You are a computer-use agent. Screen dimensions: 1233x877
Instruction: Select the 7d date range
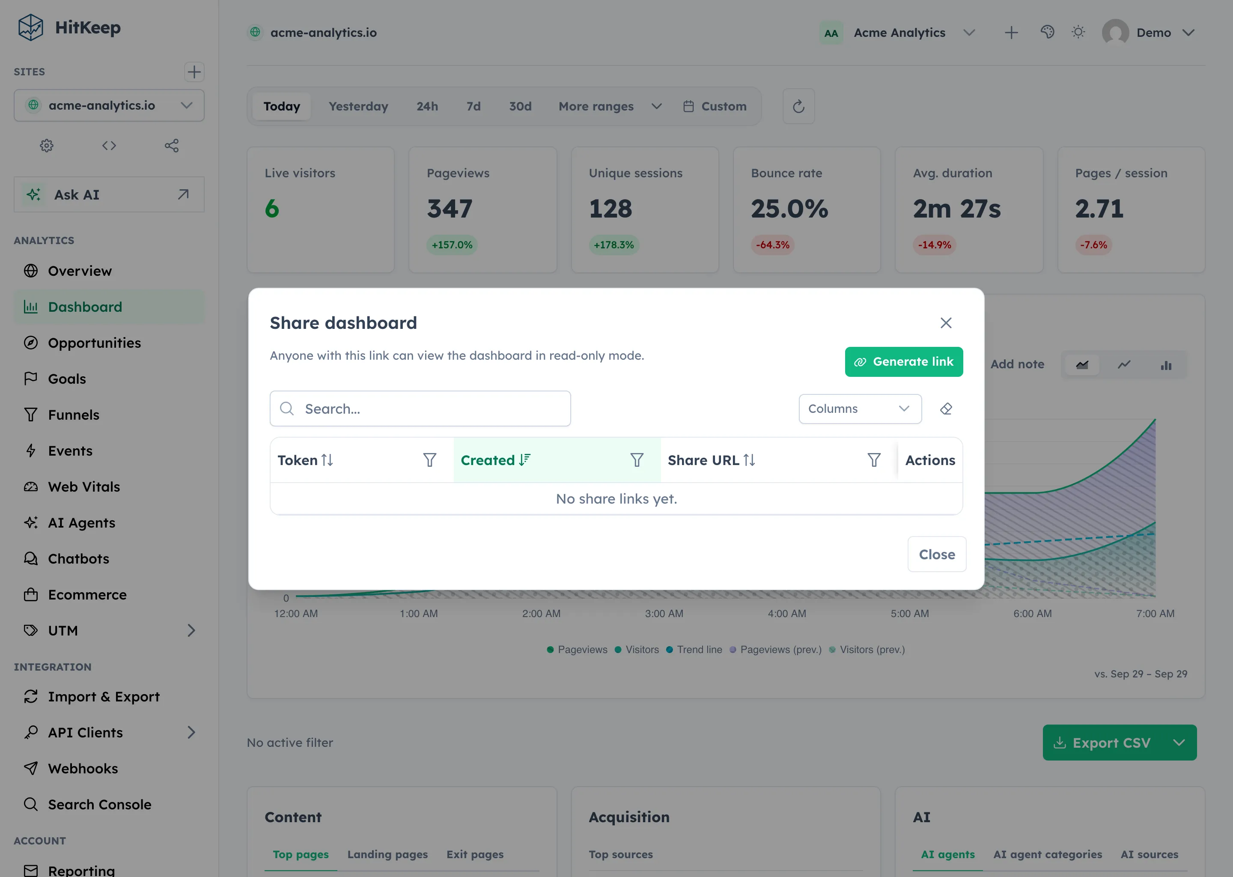(x=474, y=106)
